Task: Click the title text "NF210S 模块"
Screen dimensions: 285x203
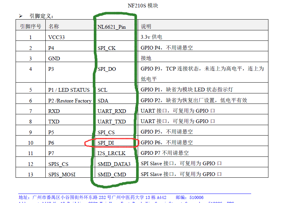Action: tap(143, 6)
